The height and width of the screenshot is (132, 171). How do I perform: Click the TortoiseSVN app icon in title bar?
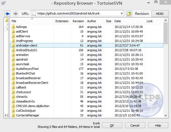pyautogui.click(x=3, y=3)
